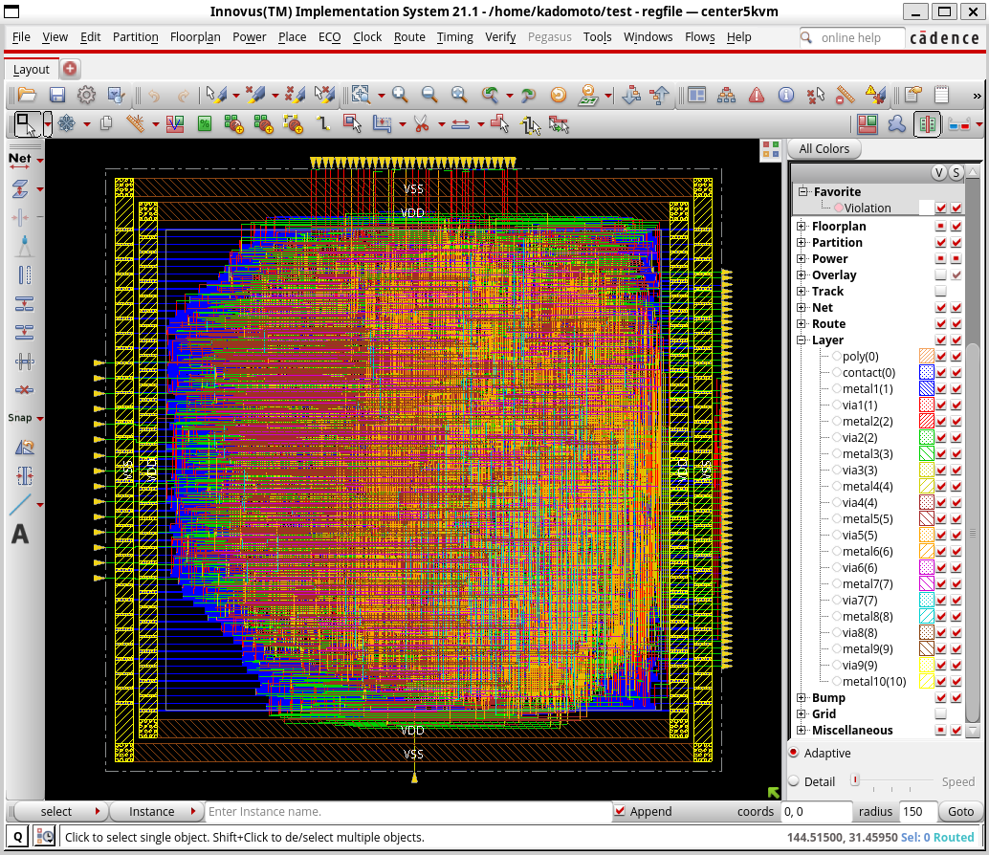The width and height of the screenshot is (989, 855).
Task: Expand the Net tree node
Action: point(801,307)
